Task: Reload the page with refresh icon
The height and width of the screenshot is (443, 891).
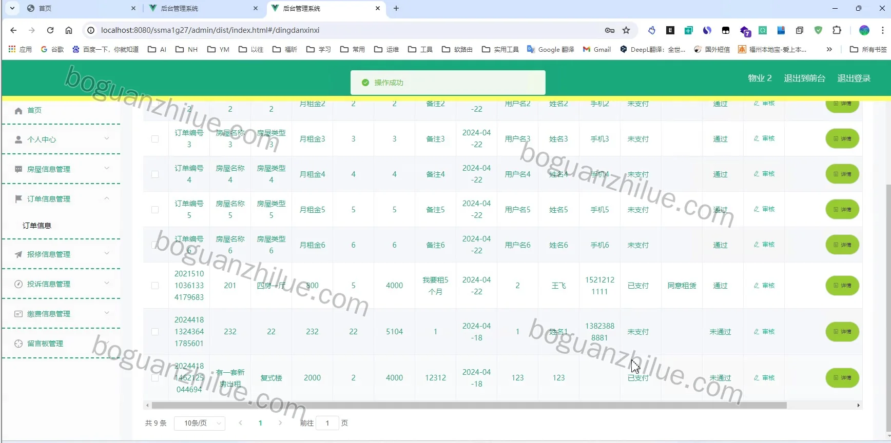Action: [x=50, y=30]
